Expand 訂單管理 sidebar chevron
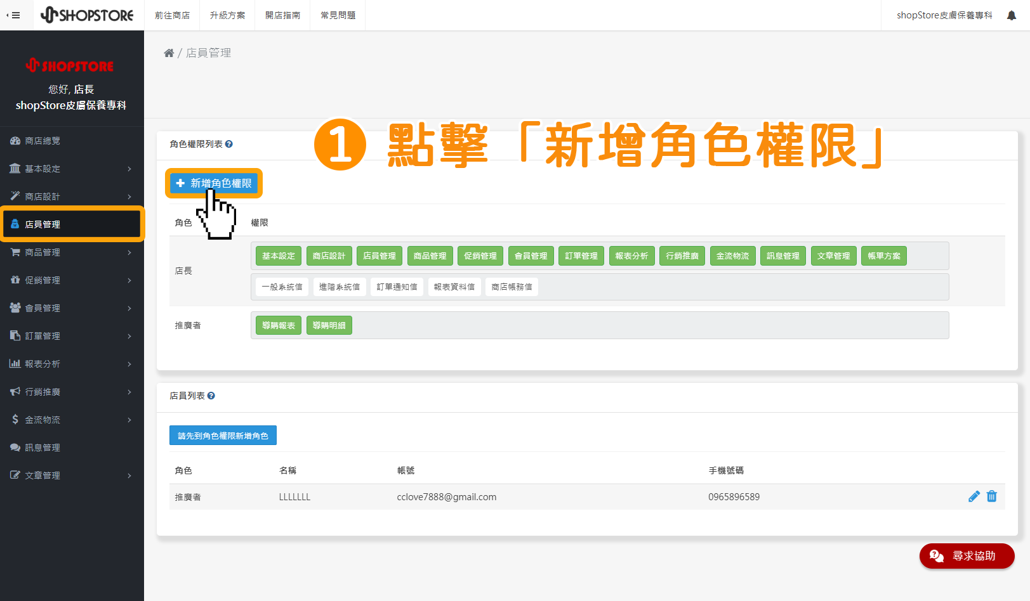 [x=129, y=336]
